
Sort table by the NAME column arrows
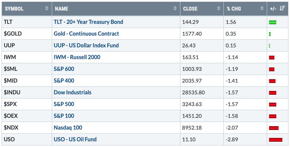[x=175, y=8]
